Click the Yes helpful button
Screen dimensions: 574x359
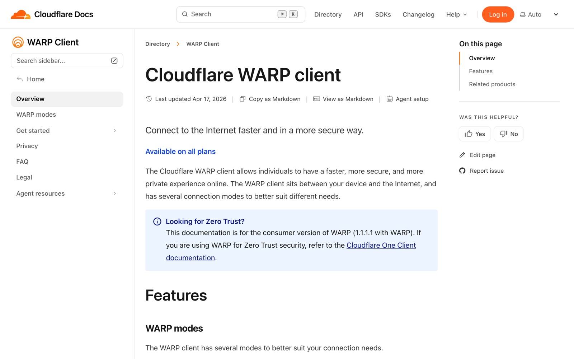pyautogui.click(x=475, y=134)
